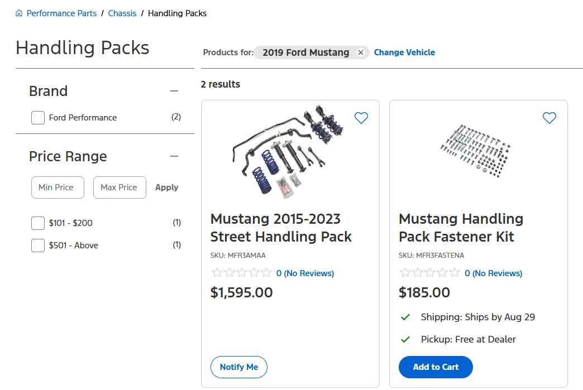This screenshot has height=390, width=583.
Task: Remove the 2019 Ford Mustang vehicle filter
Action: coord(360,52)
